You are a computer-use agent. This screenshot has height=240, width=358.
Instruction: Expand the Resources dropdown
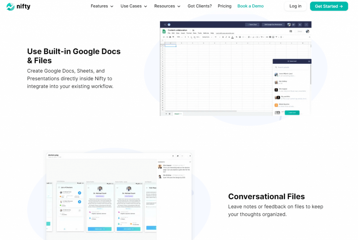pyautogui.click(x=167, y=6)
